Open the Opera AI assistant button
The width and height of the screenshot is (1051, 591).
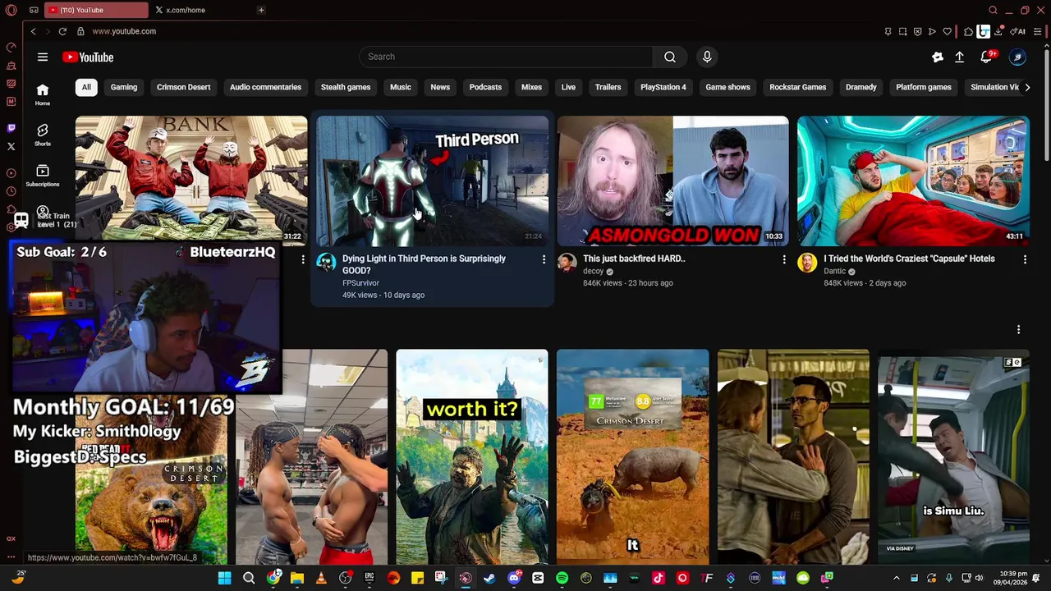[x=1018, y=31]
